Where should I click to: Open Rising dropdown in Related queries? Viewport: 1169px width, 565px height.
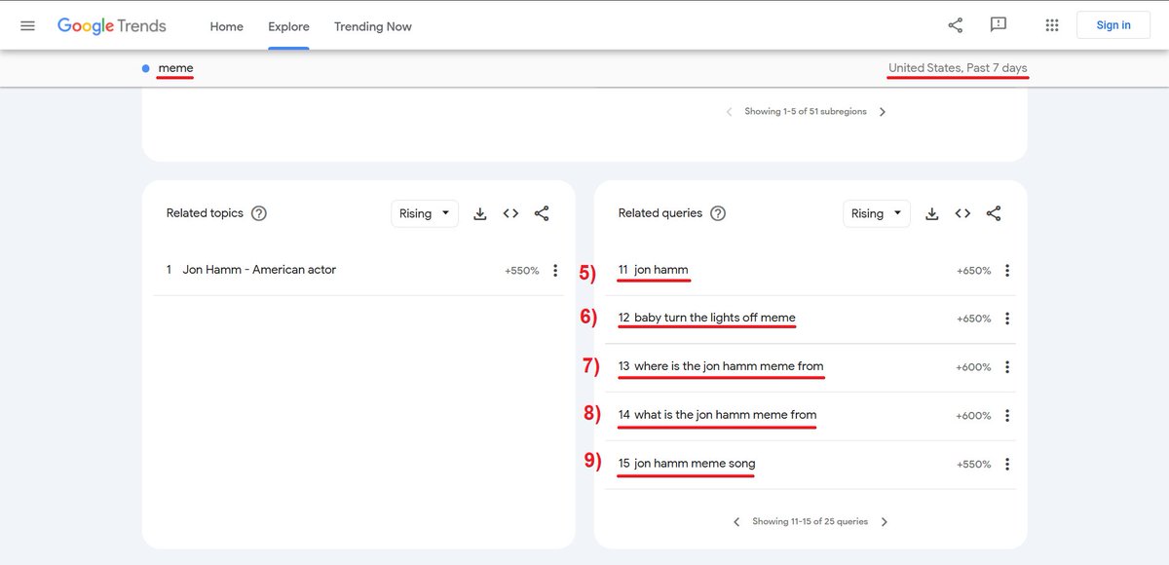click(x=877, y=213)
